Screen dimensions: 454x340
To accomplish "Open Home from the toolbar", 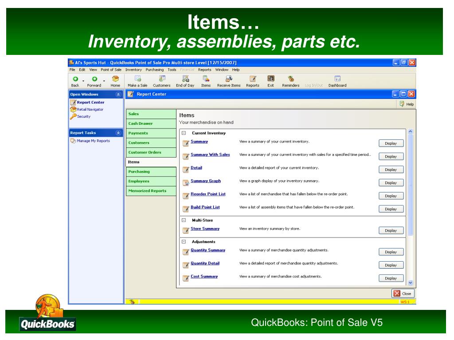I will 115,79.
